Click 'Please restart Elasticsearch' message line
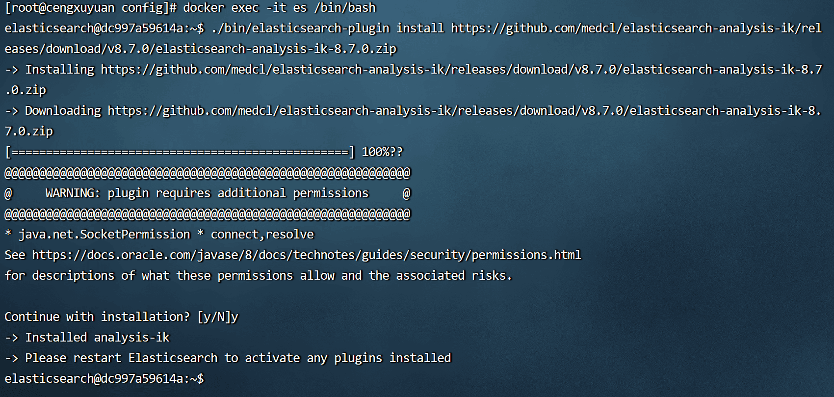 pos(228,358)
